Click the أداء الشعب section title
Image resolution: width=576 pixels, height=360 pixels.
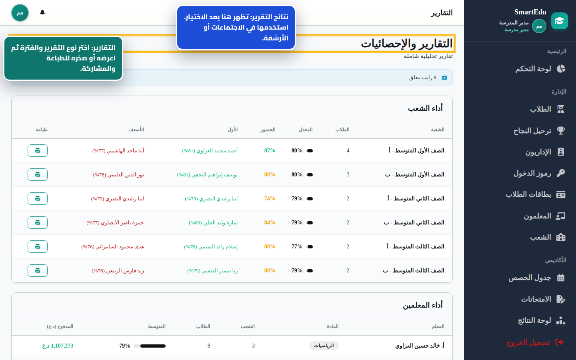pos(425,108)
